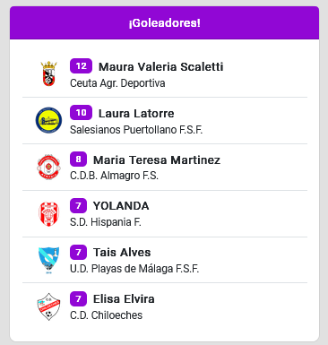The width and height of the screenshot is (328, 345).
Task: Click the Salesianos Puertollano yellow round crest
Action: click(48, 120)
